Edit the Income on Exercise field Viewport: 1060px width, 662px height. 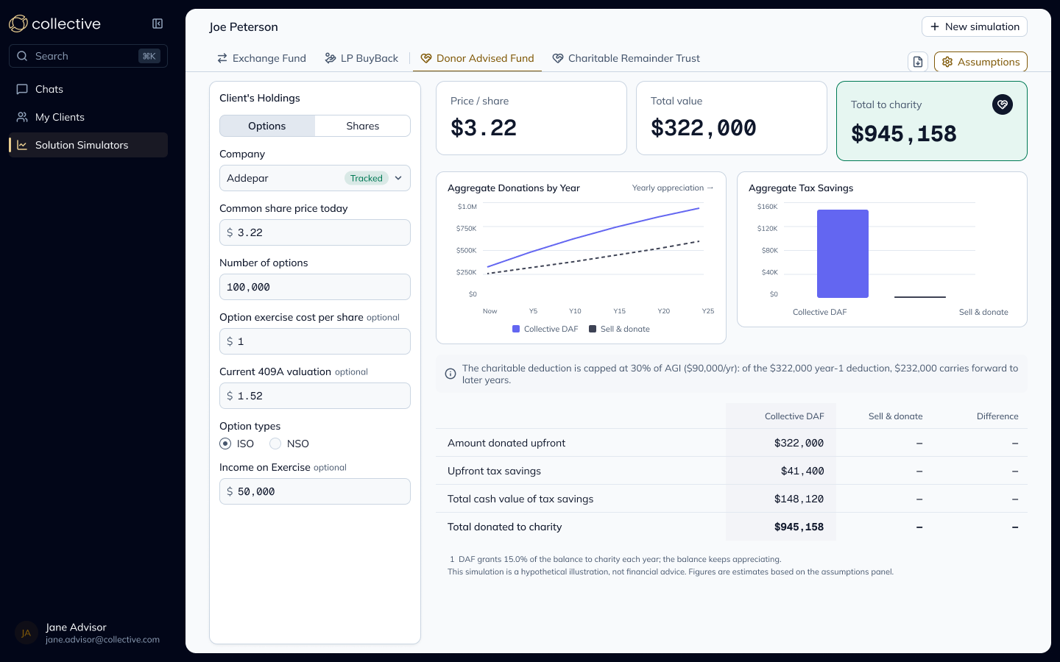(x=315, y=491)
